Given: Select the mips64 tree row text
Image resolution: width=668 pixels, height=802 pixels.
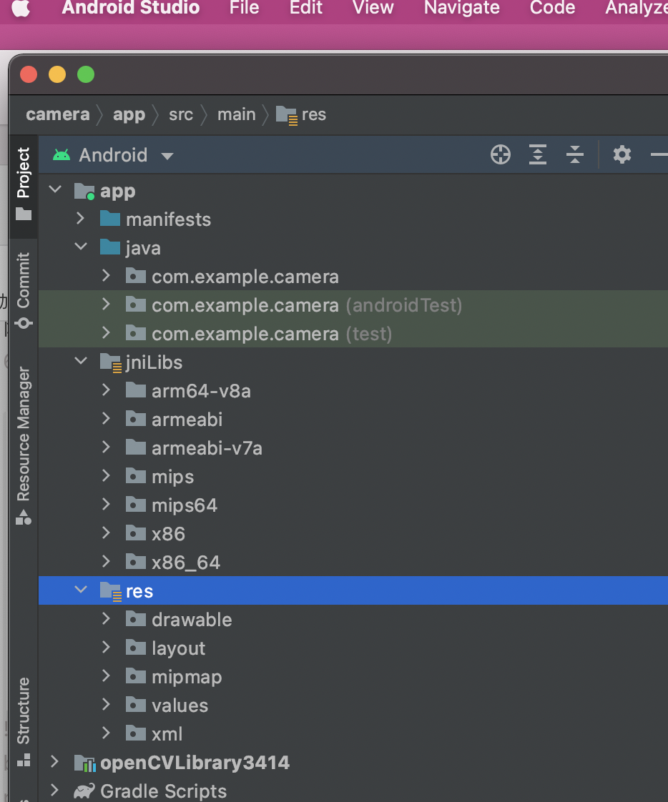Looking at the screenshot, I should 185,506.
